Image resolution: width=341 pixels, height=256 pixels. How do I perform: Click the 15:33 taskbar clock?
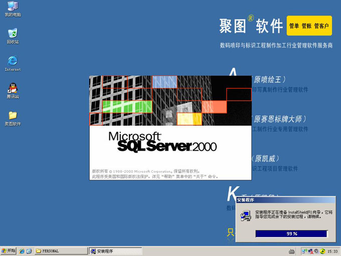(x=332, y=251)
